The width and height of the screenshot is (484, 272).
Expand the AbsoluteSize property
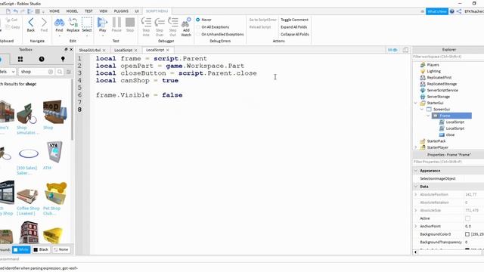416,210
